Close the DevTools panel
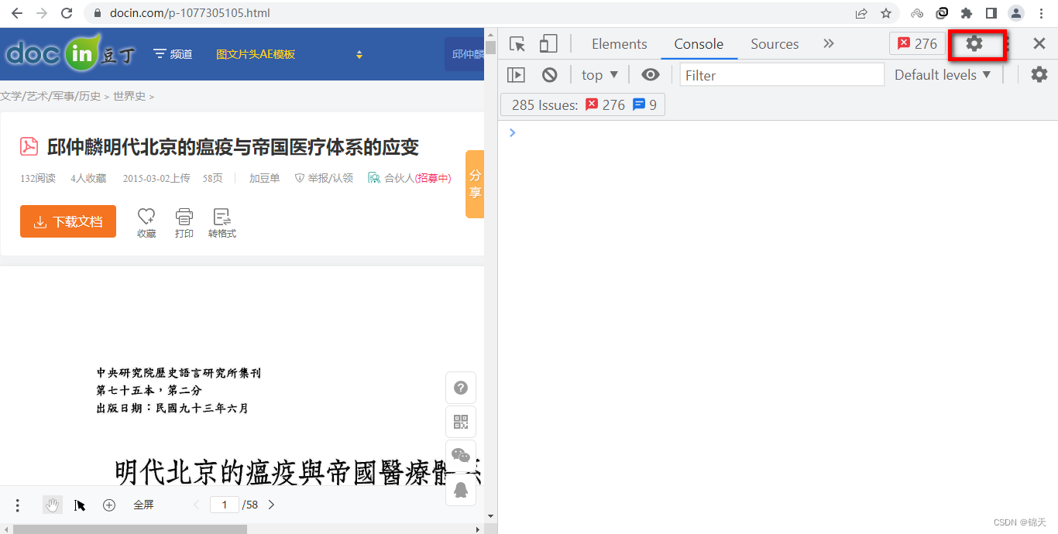 point(1039,44)
